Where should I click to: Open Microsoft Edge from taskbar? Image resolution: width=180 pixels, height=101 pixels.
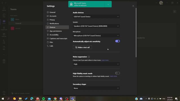pos(32,98)
